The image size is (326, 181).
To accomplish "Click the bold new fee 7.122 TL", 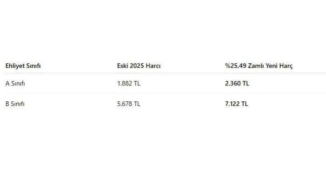I will pos(237,104).
